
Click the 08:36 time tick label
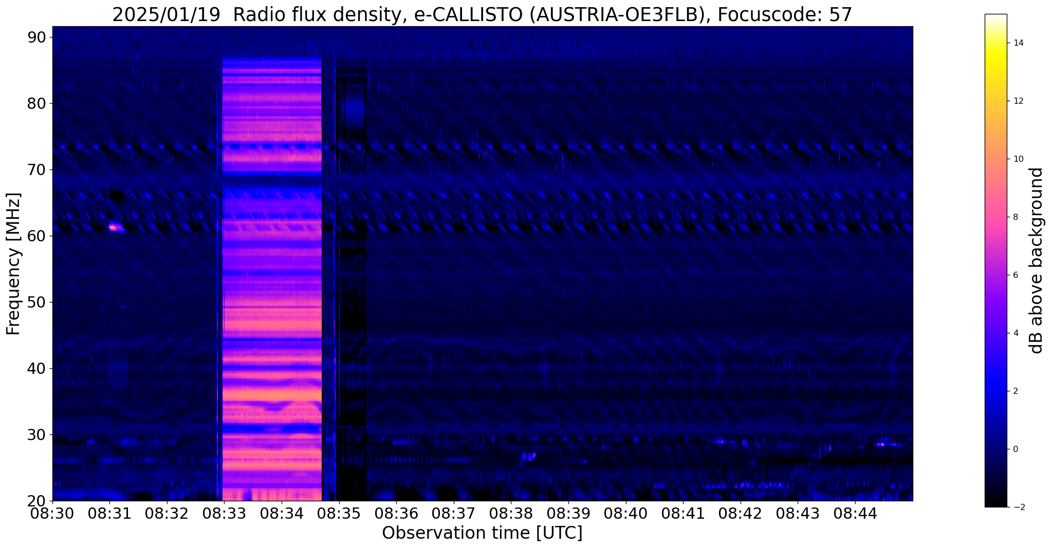click(396, 514)
